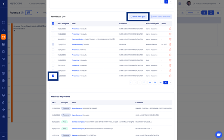Open the dashboard icon in the left sidebar
The width and height of the screenshot is (224, 140).
point(3,22)
